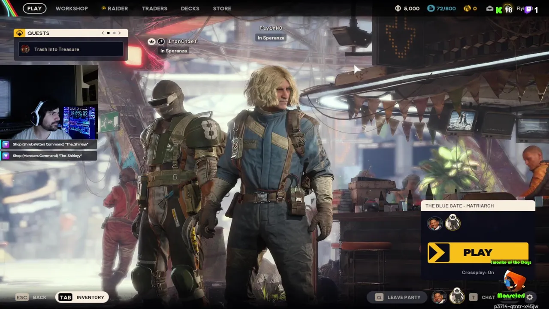Image resolution: width=549 pixels, height=309 pixels.
Task: Open the mail envelope icon
Action: coord(490,8)
